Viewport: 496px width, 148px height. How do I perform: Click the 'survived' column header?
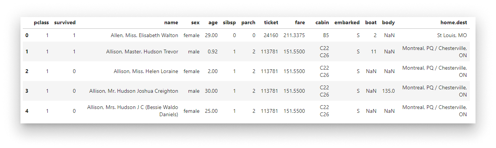(x=65, y=23)
